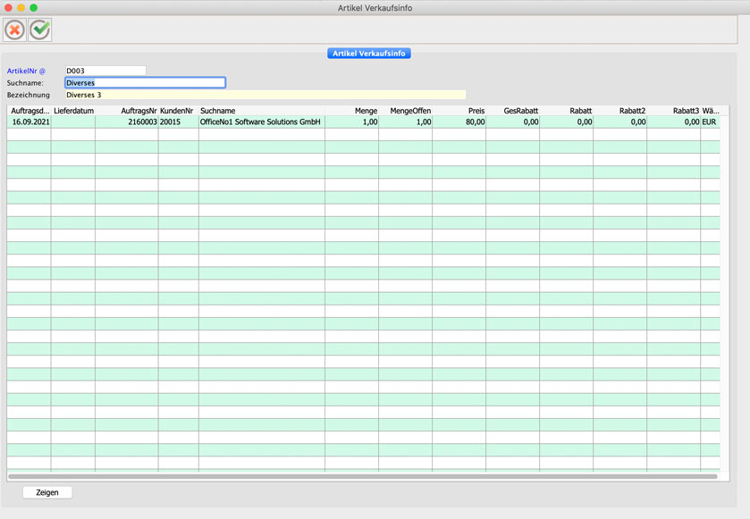
Task: Select the cell with date 16.09.2021
Action: pos(30,121)
